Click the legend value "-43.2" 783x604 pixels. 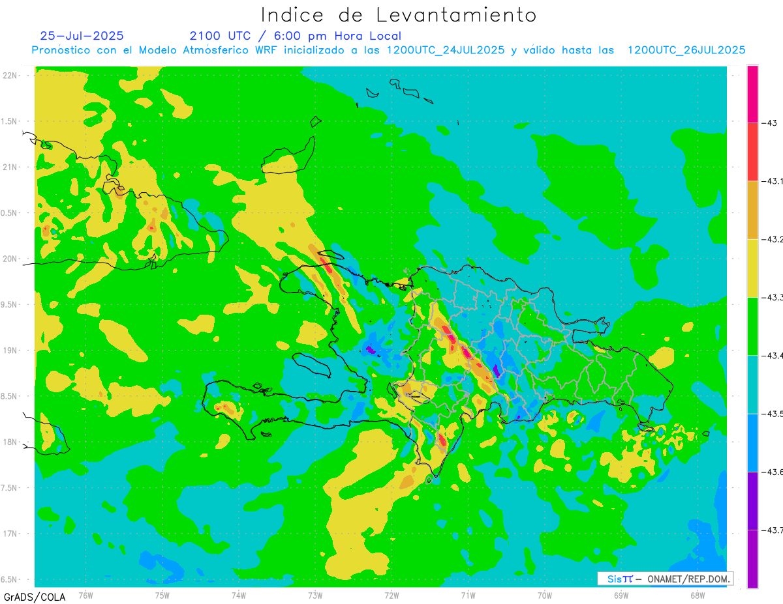click(773, 239)
